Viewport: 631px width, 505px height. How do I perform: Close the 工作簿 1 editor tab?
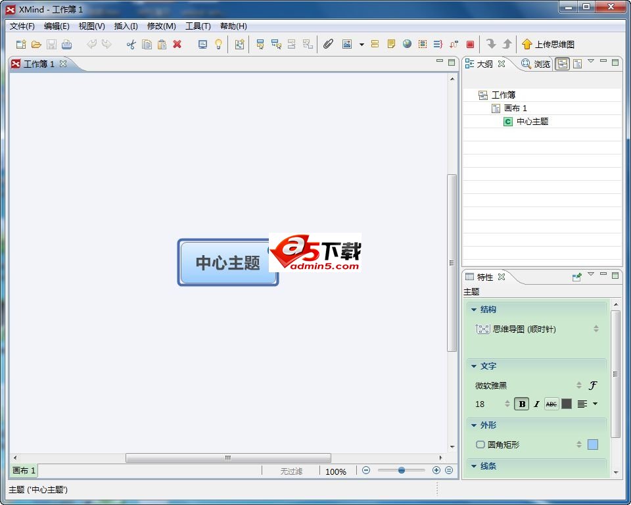[63, 64]
